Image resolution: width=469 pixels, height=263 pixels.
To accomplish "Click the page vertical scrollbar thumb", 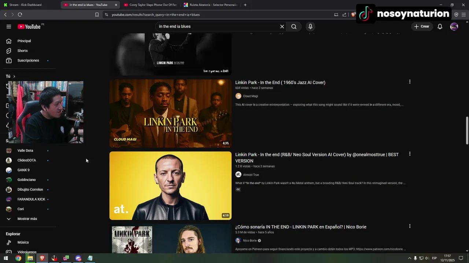I will pyautogui.click(x=467, y=131).
